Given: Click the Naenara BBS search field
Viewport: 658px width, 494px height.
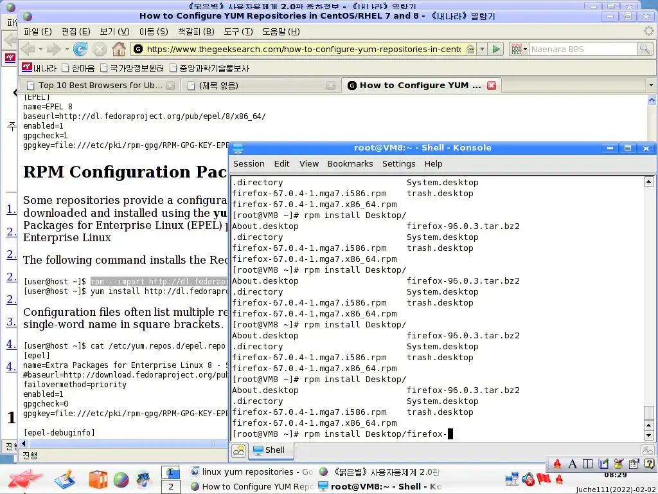Looking at the screenshot, I should coord(582,49).
